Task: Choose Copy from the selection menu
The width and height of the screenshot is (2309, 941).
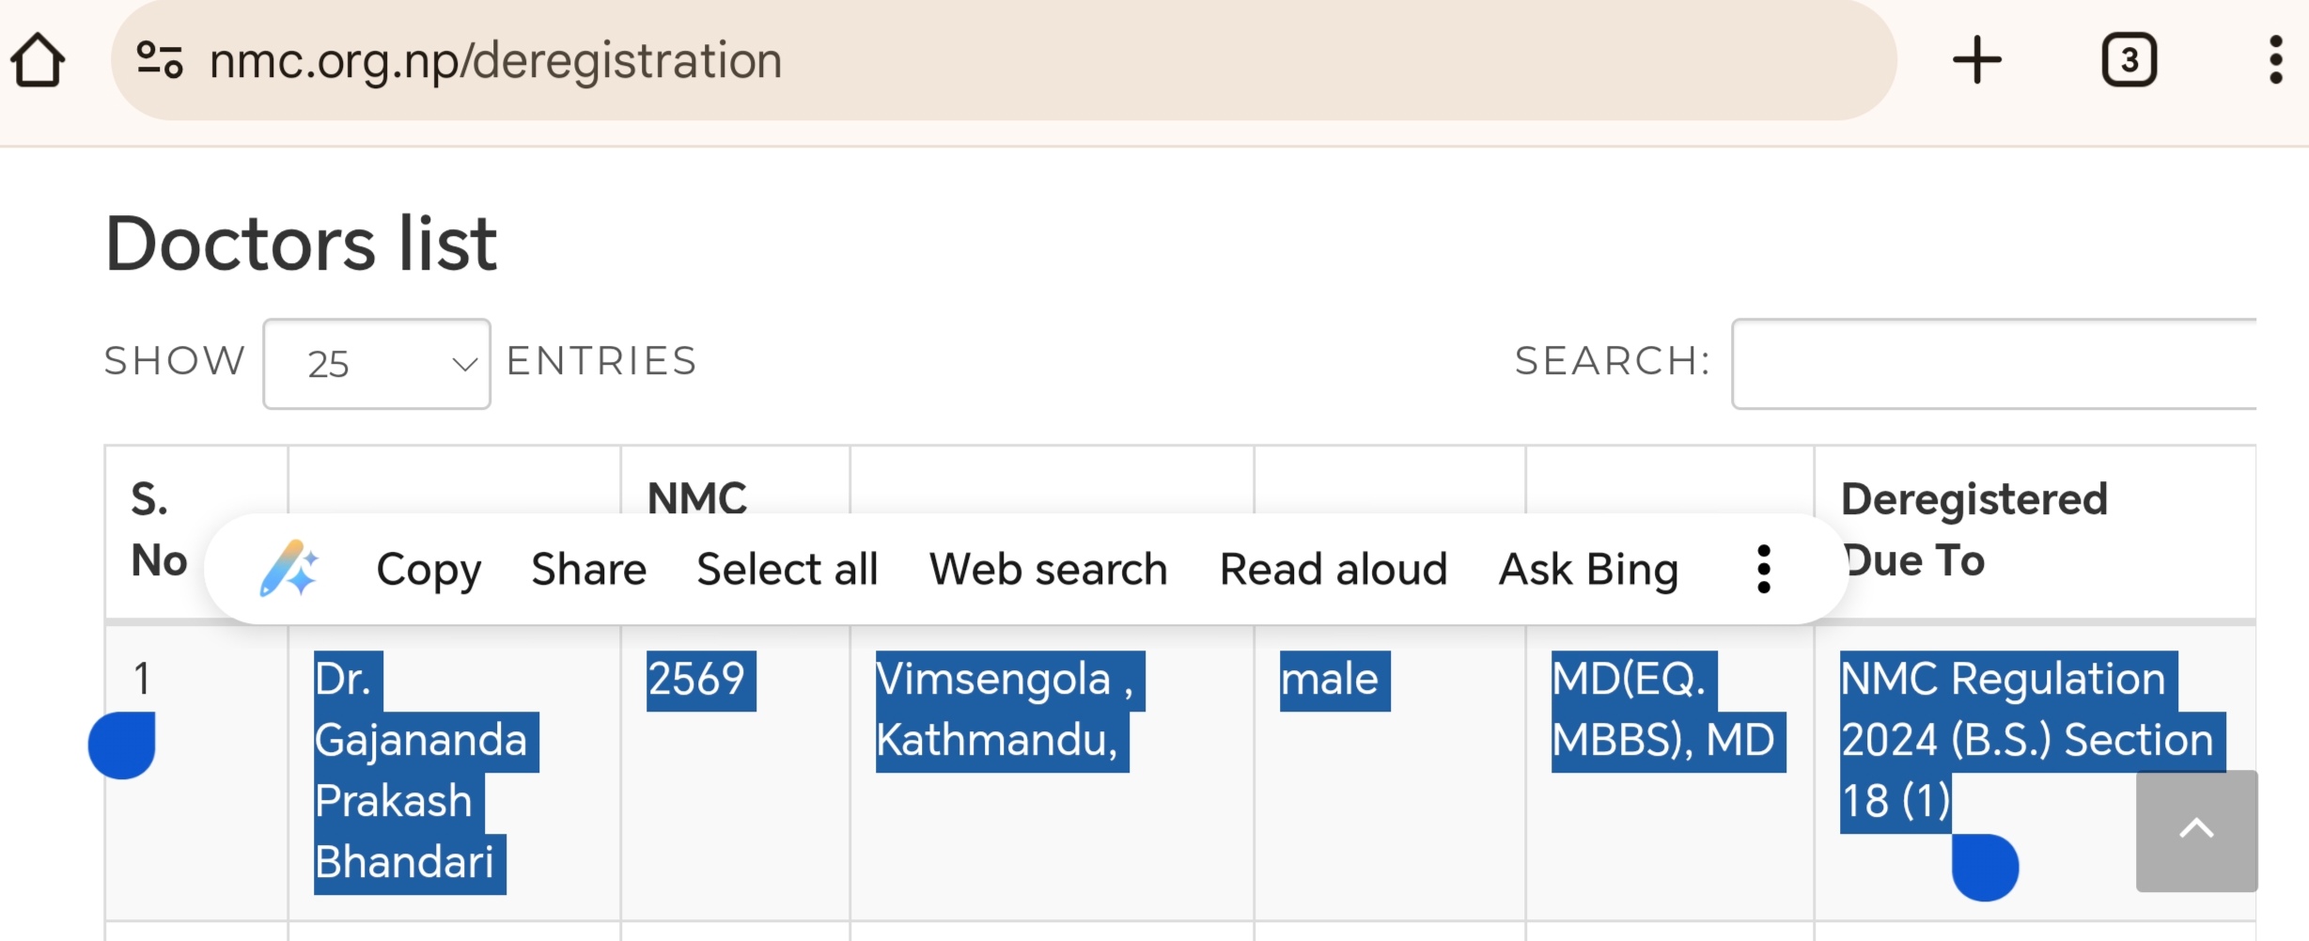Action: coord(429,570)
